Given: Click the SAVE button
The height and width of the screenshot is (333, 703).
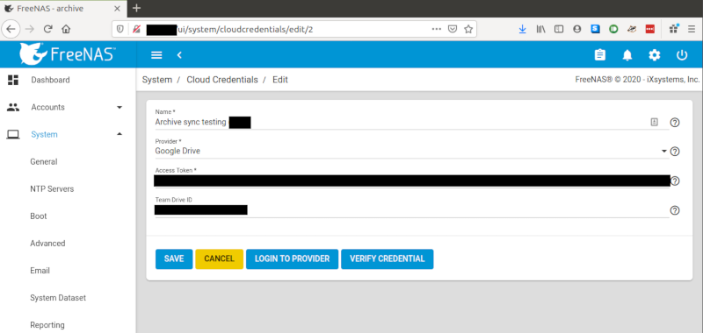Looking at the screenshot, I should 174,259.
